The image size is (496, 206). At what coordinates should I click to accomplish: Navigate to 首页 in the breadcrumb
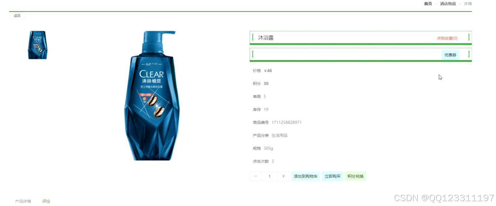pos(428,4)
